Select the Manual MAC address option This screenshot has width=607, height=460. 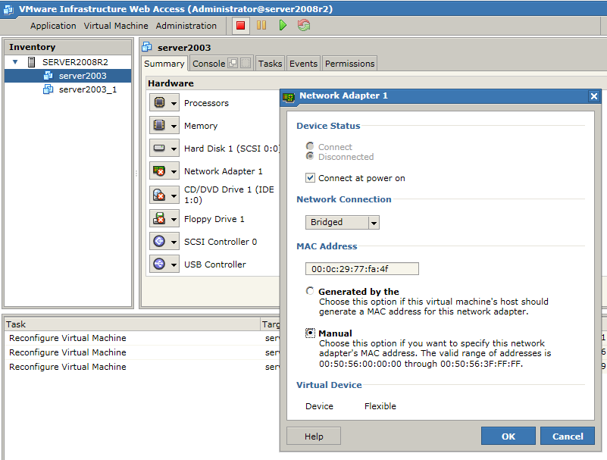point(310,333)
